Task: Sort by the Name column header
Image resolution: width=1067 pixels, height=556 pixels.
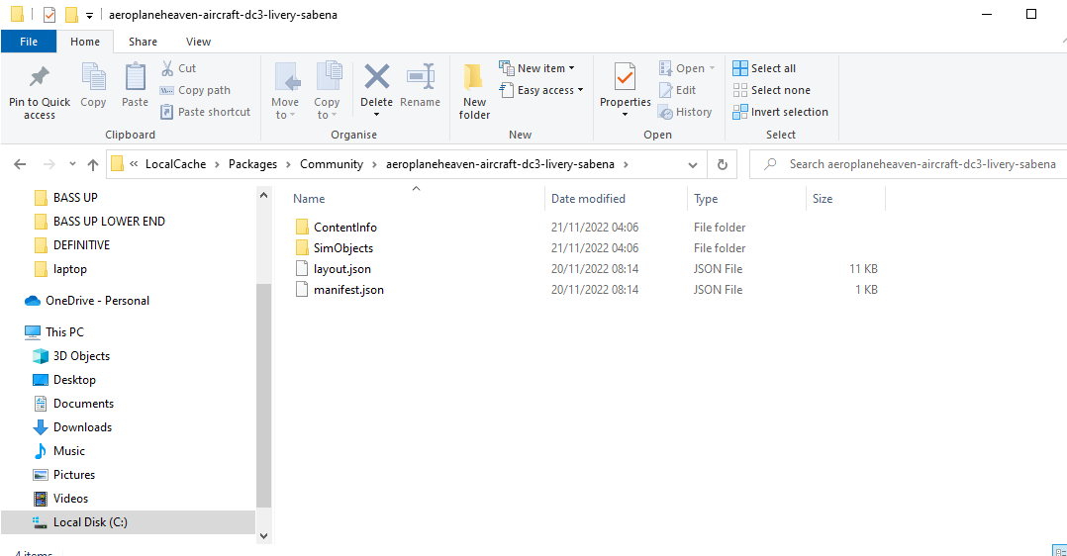Action: point(309,199)
